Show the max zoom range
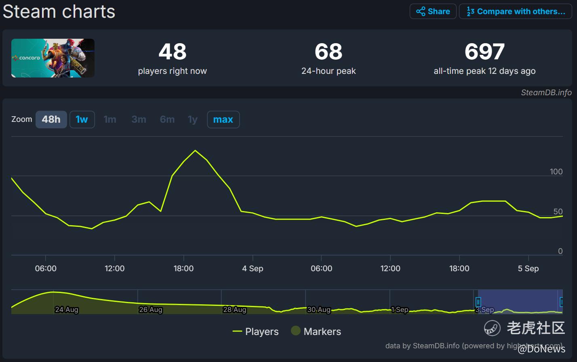The height and width of the screenshot is (362, 577). (223, 119)
